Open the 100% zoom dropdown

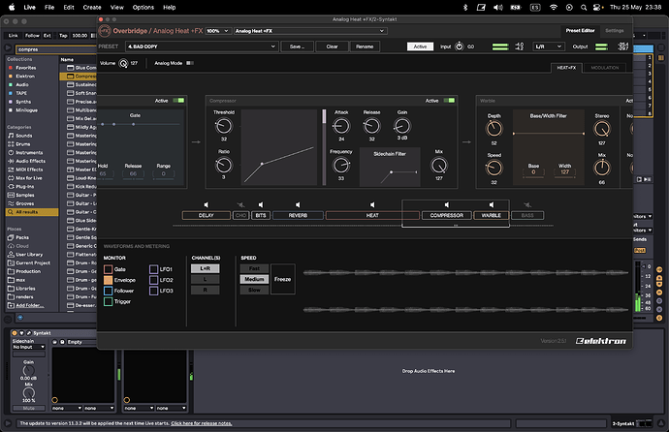coord(218,30)
